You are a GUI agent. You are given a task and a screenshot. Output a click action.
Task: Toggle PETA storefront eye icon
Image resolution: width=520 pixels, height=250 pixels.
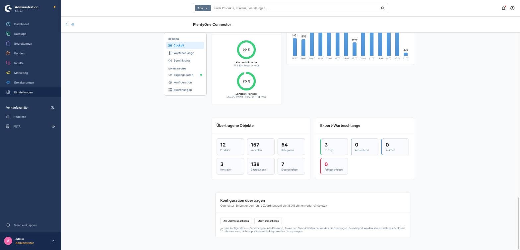pos(53,126)
